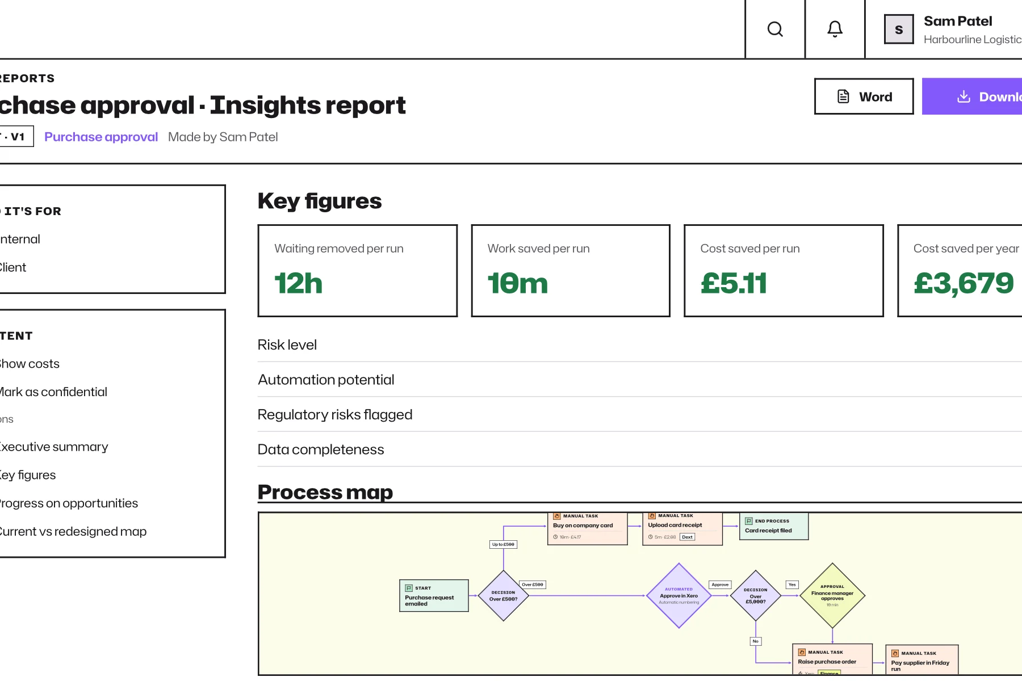Select the Finance manager approves node
Viewport: 1022px width, 681px height.
832,595
